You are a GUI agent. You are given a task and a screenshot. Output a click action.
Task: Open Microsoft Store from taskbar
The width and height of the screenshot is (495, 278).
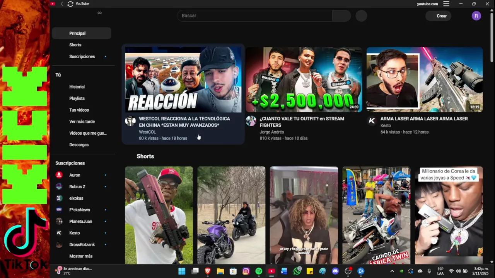(x=233, y=271)
